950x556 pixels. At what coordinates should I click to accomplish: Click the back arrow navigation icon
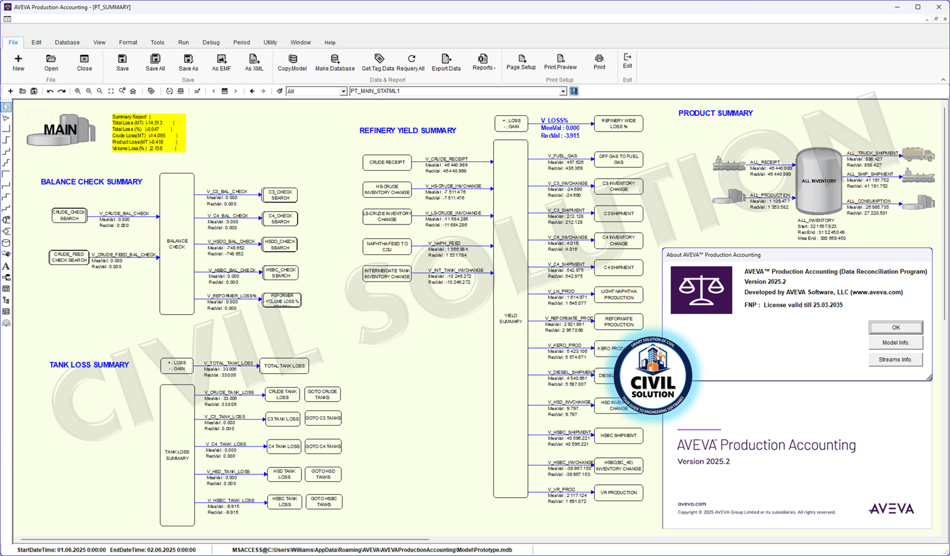coord(252,91)
